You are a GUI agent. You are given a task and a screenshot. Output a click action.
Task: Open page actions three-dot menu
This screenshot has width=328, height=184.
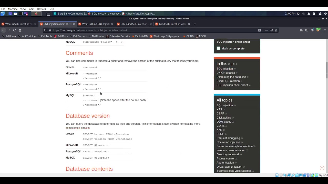pyautogui.click(x=266, y=30)
